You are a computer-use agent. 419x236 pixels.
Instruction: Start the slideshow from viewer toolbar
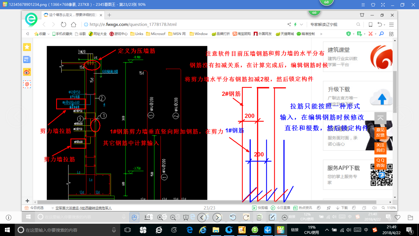[x=186, y=218]
